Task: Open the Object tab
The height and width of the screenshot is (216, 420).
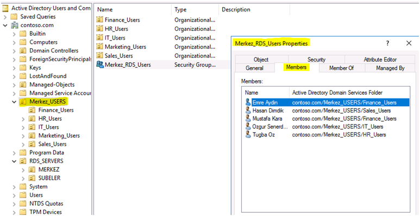Action: coord(261,60)
